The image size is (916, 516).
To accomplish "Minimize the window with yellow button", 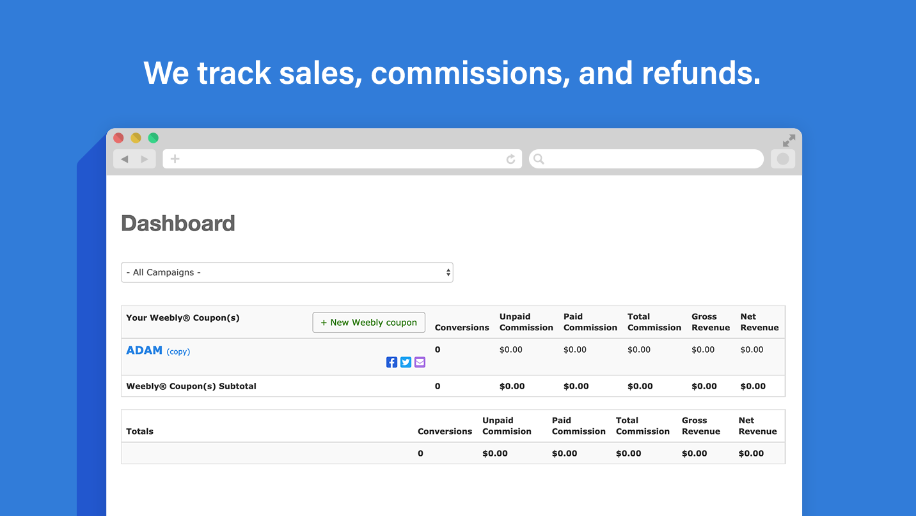I will (x=136, y=138).
